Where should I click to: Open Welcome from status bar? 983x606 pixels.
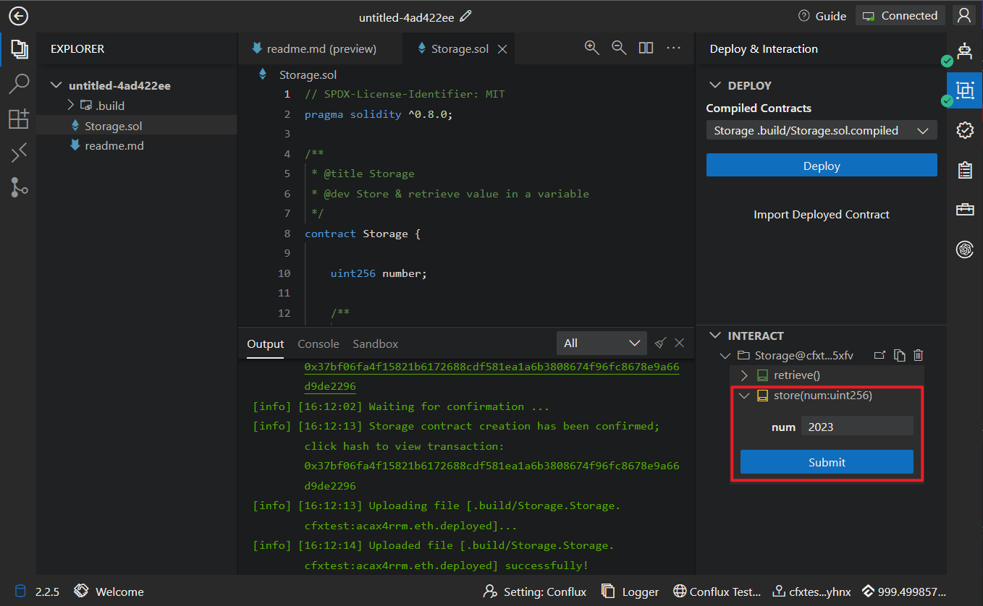(x=109, y=592)
